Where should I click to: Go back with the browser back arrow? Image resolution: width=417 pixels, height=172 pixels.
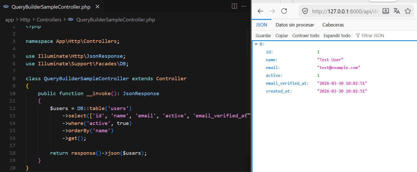260,11
